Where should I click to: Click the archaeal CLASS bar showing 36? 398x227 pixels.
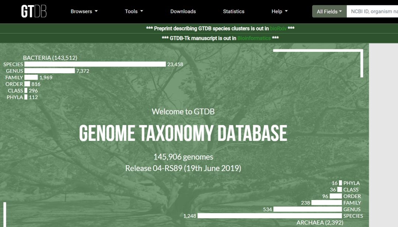point(339,189)
